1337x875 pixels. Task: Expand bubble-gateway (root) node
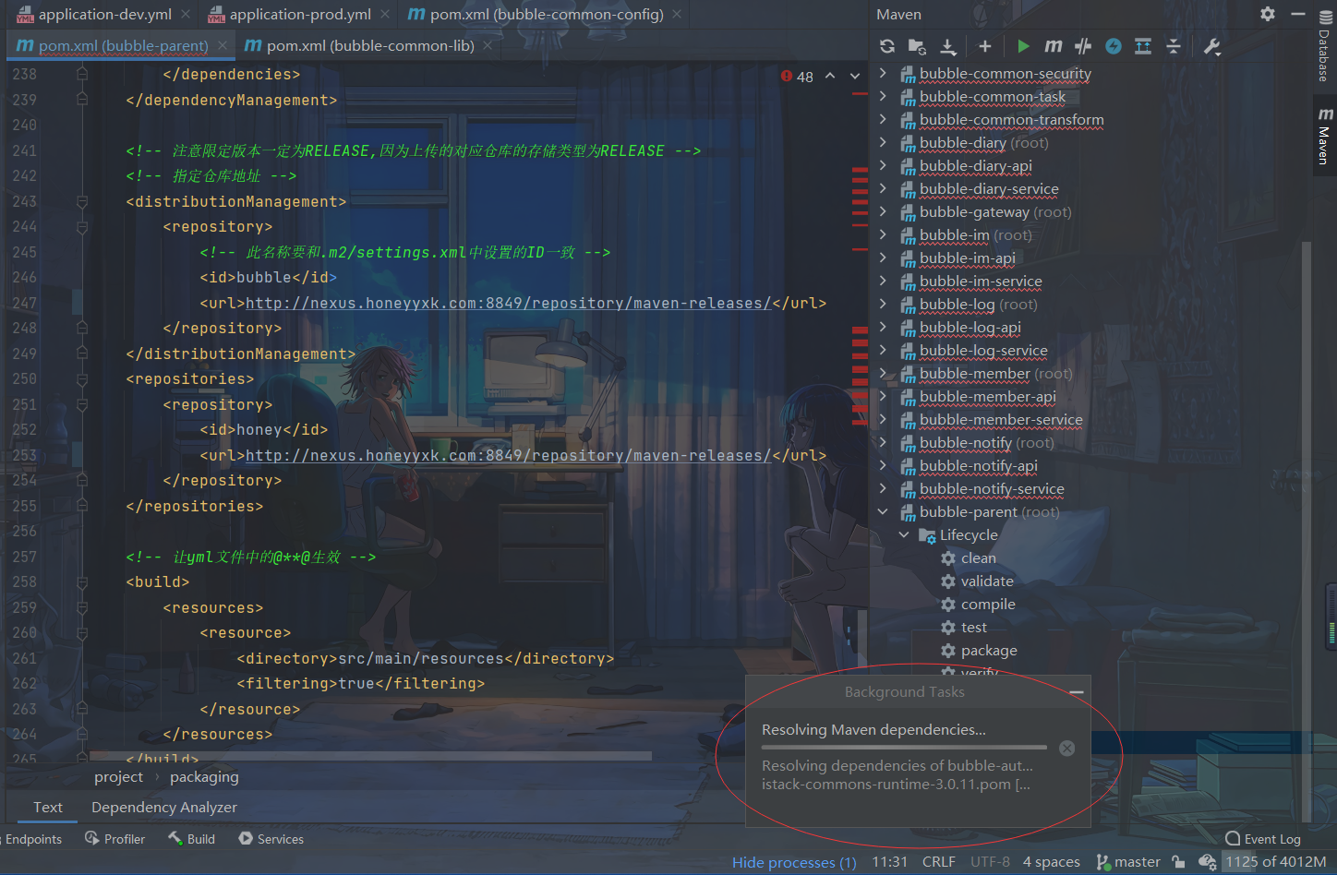tap(883, 211)
